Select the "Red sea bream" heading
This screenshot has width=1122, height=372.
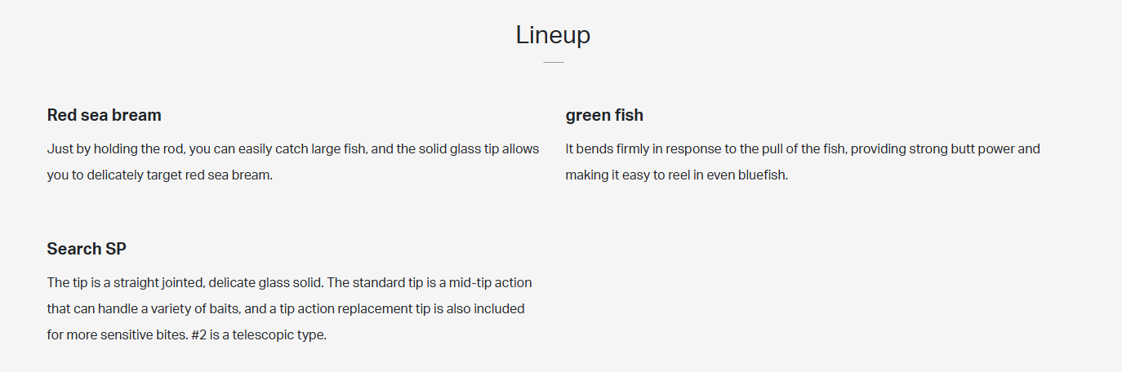(104, 115)
